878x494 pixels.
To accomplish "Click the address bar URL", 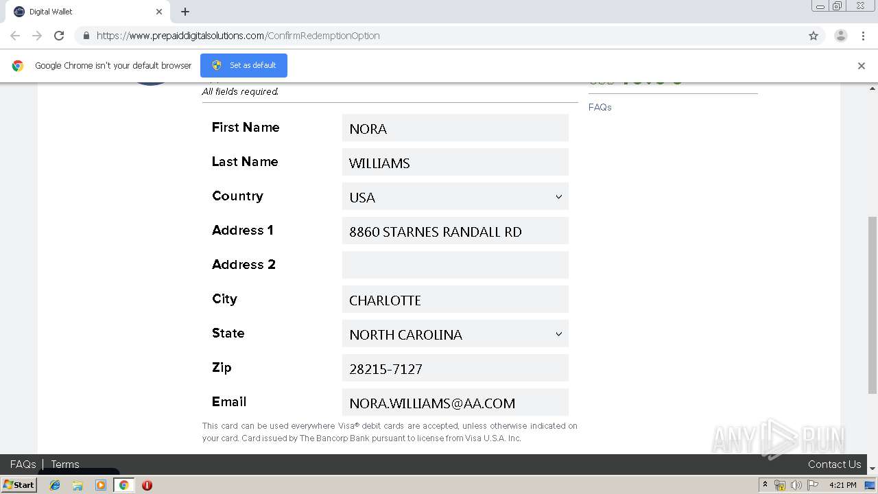I will pos(238,36).
